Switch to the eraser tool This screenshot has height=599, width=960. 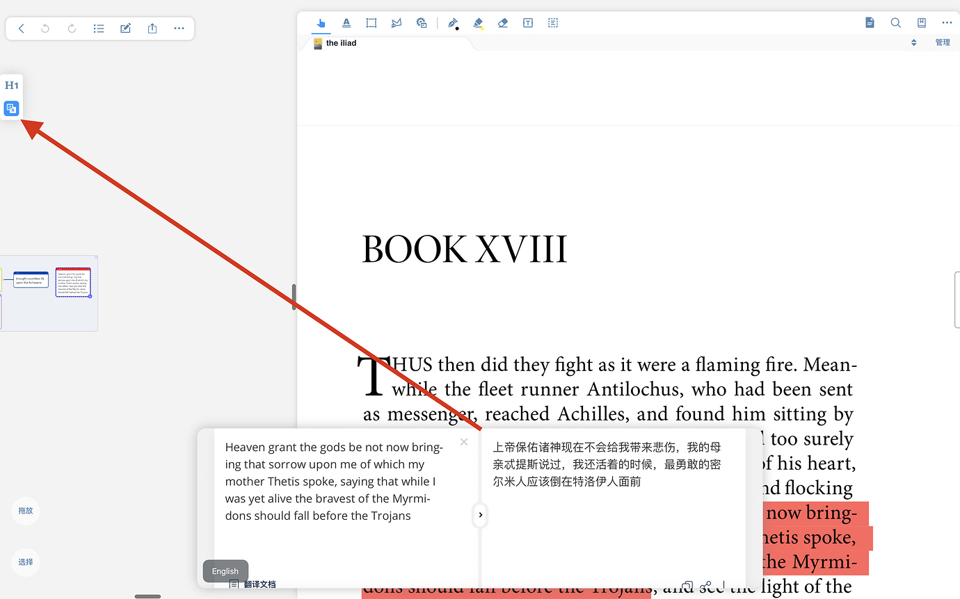point(503,23)
